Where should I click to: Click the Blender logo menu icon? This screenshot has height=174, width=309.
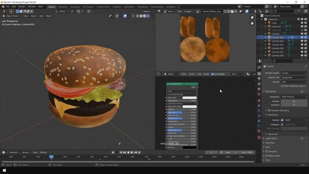[x=3, y=7]
